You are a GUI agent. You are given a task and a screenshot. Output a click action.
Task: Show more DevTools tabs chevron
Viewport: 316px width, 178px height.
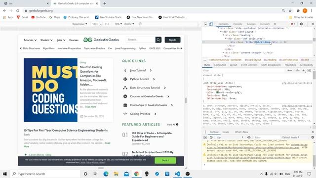[x=275, y=24]
